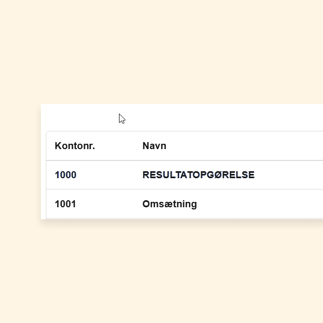Screen dimensions: 323x323
Task: Click header row space right of Navn
Action: click(x=242, y=146)
